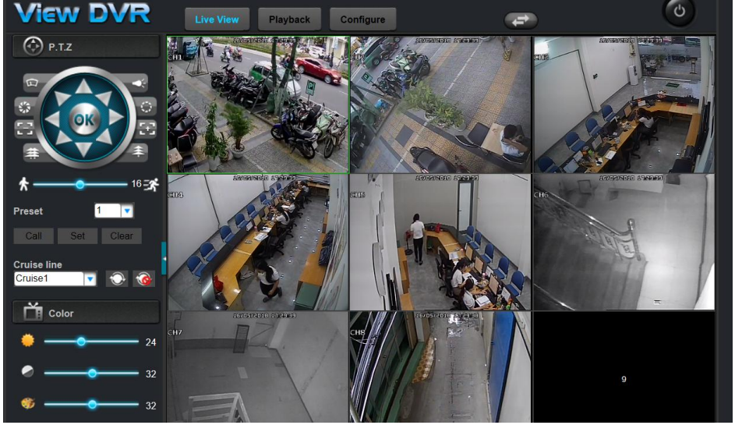Click the focus plus bracket icon

pyautogui.click(x=147, y=128)
